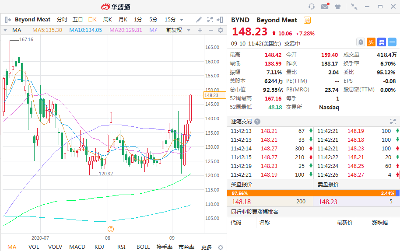The image size is (400, 251).
Task: Expand the MA indicator dropdown arrow
Action: pos(5,30)
